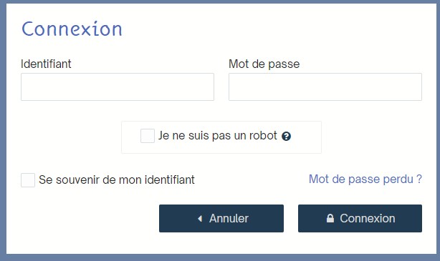
Task: Click the blue "Connexion" heading
Action: [72, 29]
